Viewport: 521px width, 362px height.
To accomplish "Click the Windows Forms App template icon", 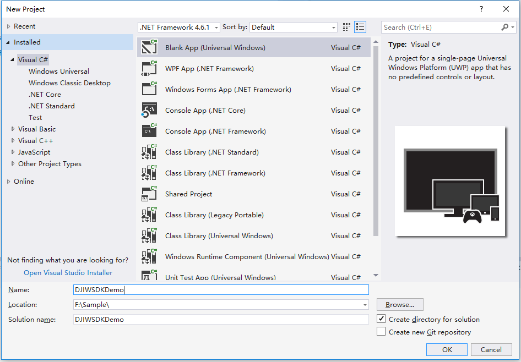I will (149, 89).
